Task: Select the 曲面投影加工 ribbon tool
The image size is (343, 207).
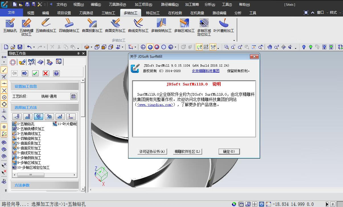Action: (x=92, y=26)
